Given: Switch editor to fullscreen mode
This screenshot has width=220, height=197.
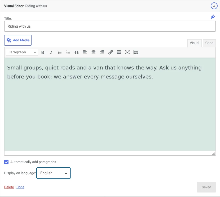Looking at the screenshot, I should coord(127,52).
